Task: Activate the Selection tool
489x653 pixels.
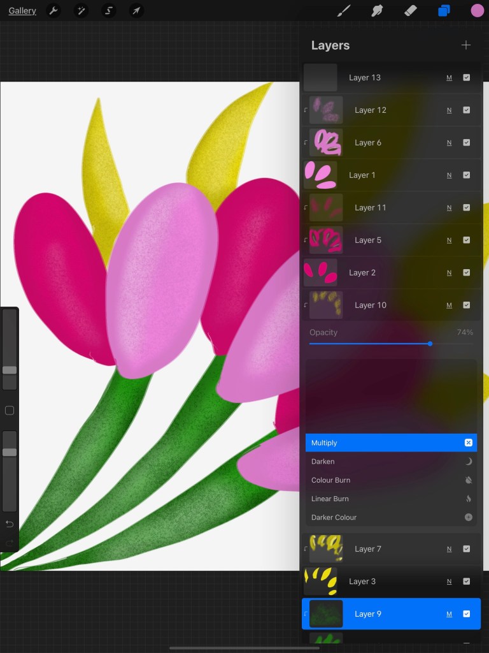Action: click(x=109, y=11)
